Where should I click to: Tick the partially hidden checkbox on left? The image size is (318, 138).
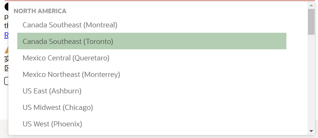point(6,81)
